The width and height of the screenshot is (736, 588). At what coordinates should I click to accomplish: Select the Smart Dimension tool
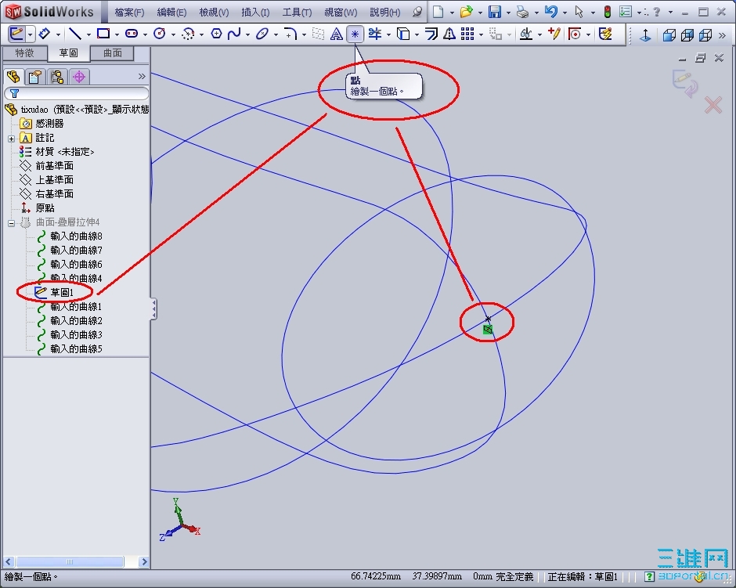pyautogui.click(x=44, y=34)
